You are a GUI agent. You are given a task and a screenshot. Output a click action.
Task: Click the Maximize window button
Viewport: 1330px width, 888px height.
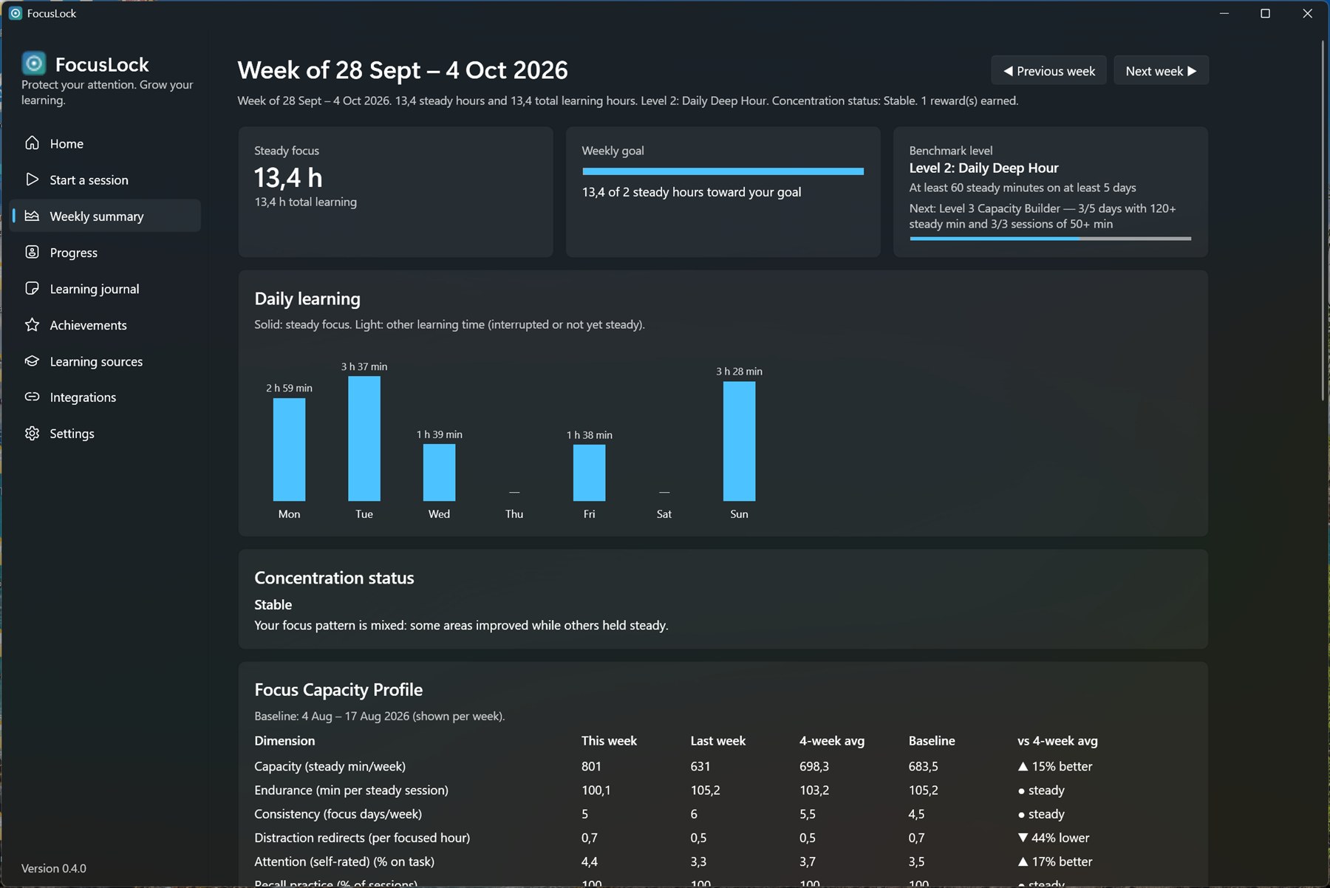pos(1265,13)
